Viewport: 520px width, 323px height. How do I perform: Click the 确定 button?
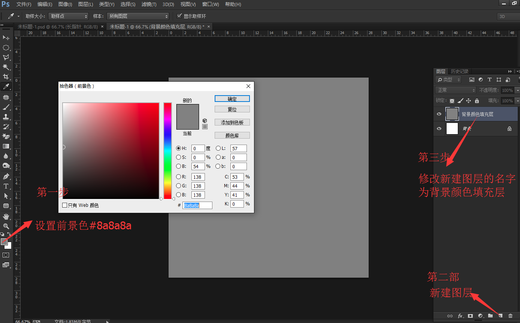[x=232, y=99]
